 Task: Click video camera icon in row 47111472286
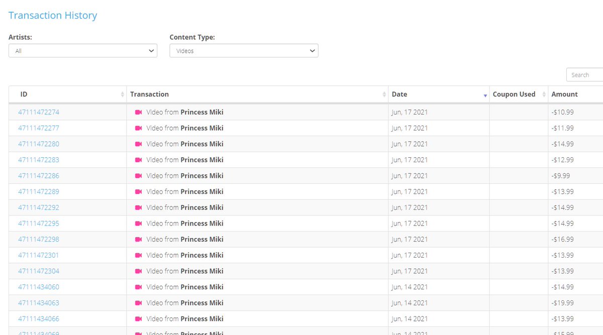[139, 176]
